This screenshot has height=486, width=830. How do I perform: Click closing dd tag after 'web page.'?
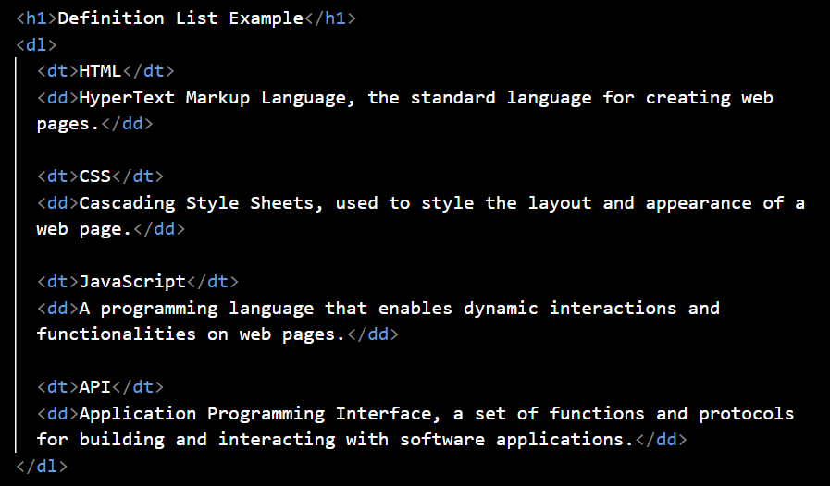[159, 229]
